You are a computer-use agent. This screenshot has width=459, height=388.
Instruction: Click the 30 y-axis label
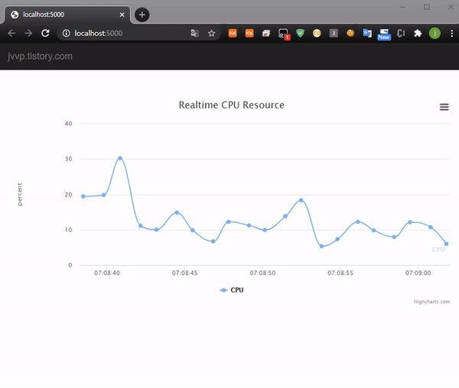coord(69,159)
